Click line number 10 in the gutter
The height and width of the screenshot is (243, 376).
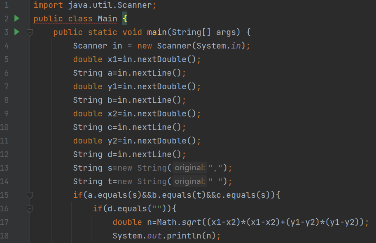pos(5,127)
